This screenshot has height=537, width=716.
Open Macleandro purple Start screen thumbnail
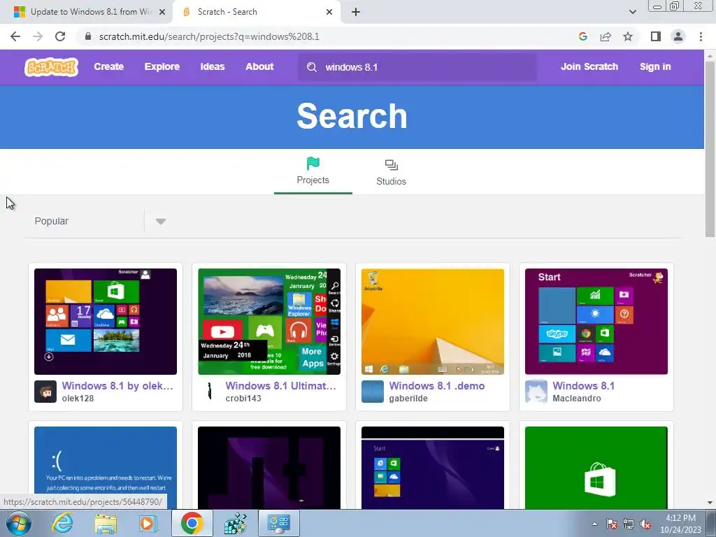coord(596,322)
